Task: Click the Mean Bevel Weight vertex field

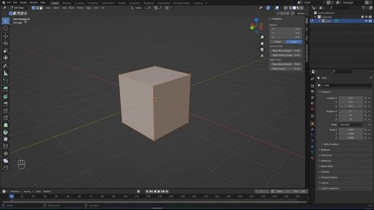Action: 286,51
